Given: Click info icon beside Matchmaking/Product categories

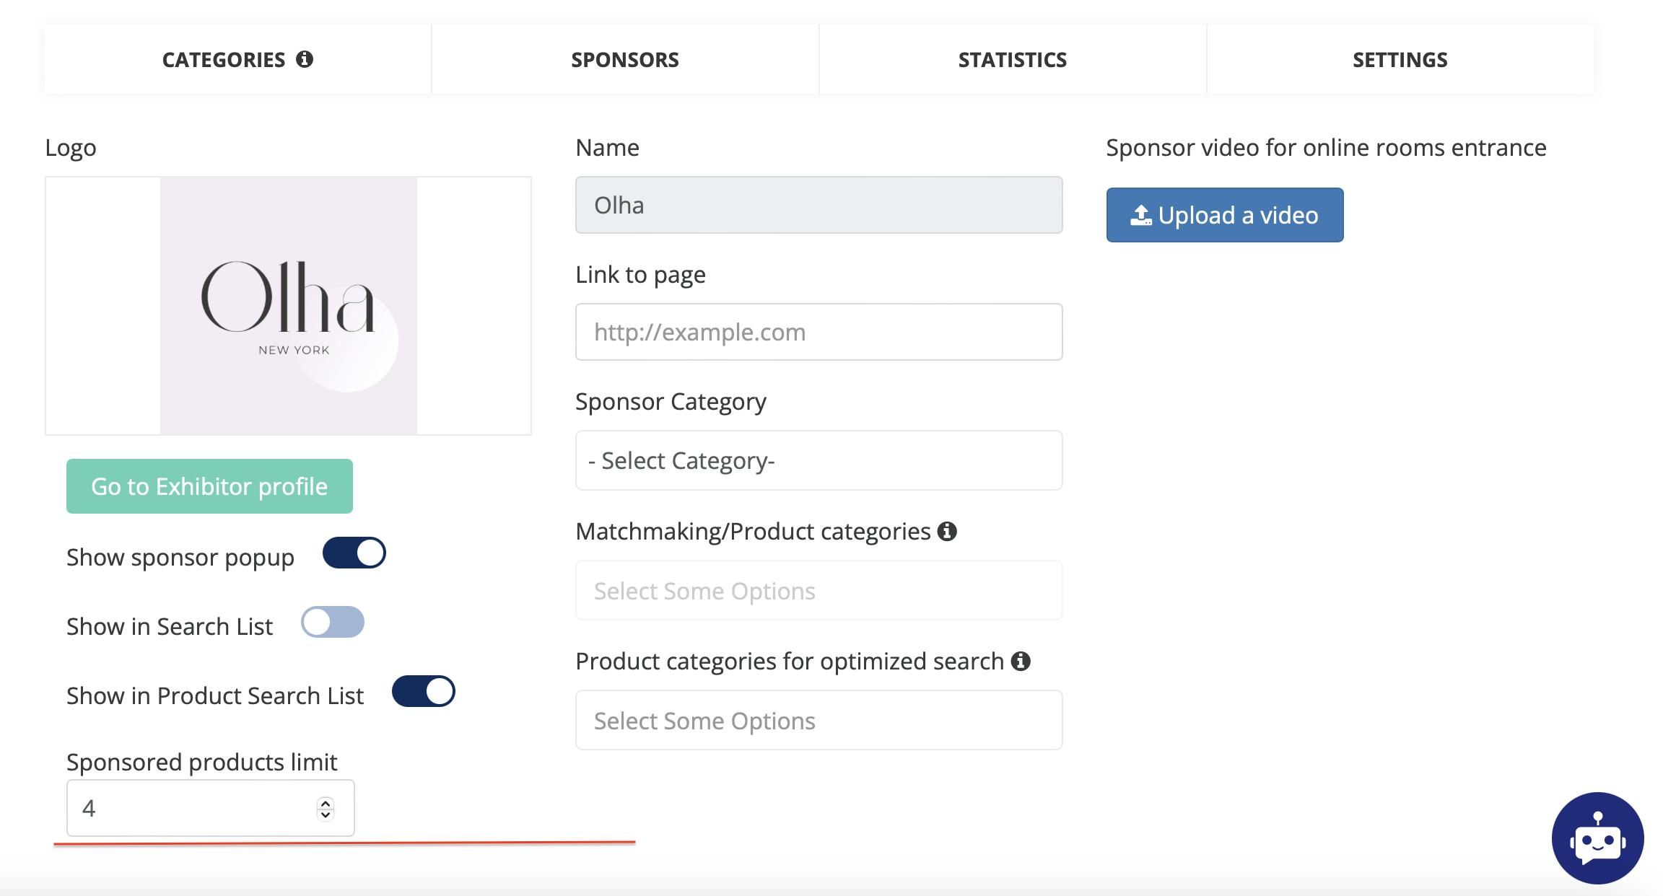Looking at the screenshot, I should (947, 532).
